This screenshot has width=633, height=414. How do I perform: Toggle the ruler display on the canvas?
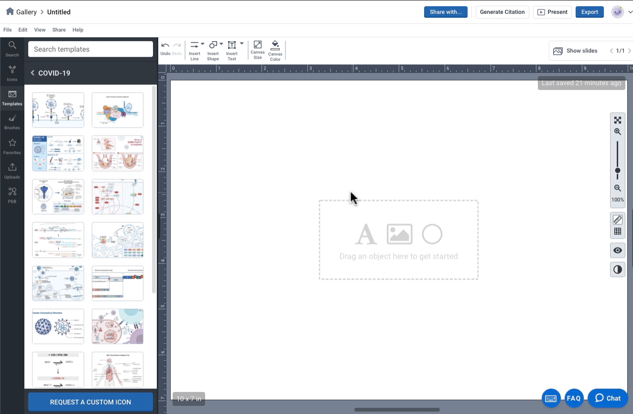[617, 219]
